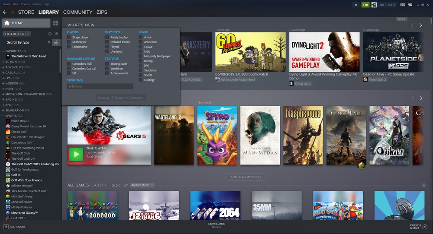Open the collections grid view icon
Image resolution: width=433 pixels, height=234 pixels.
56,23
